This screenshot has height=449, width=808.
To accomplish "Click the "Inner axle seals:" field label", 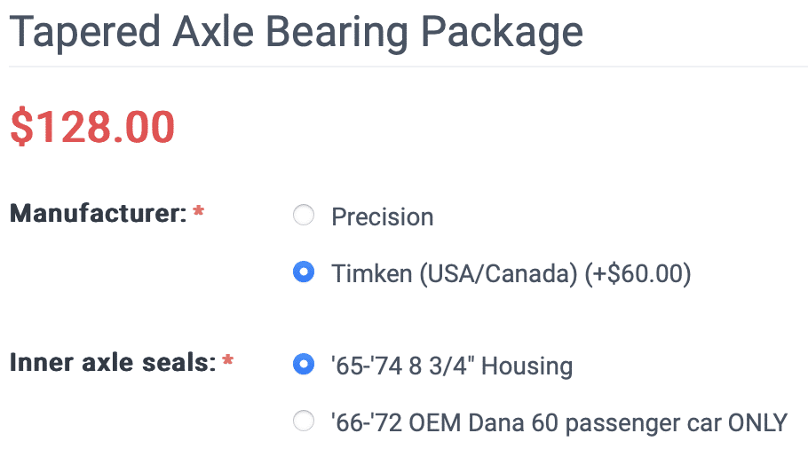I will coord(112,362).
